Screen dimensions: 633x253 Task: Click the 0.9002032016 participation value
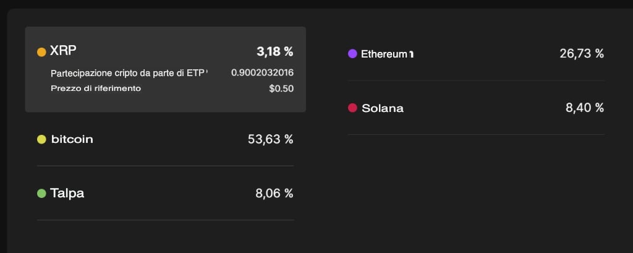[x=262, y=73]
